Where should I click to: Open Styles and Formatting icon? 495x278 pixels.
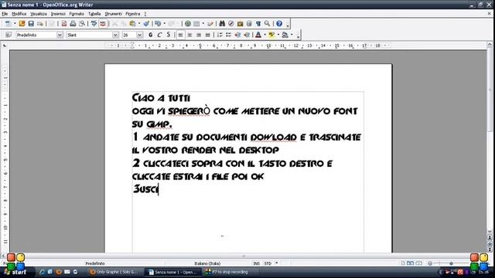point(9,35)
